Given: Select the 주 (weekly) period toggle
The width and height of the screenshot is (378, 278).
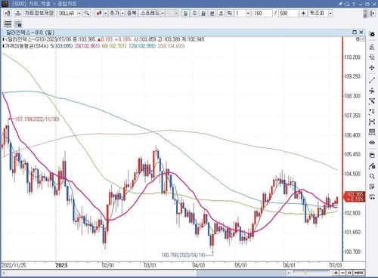Looking at the screenshot, I should 194,13.
